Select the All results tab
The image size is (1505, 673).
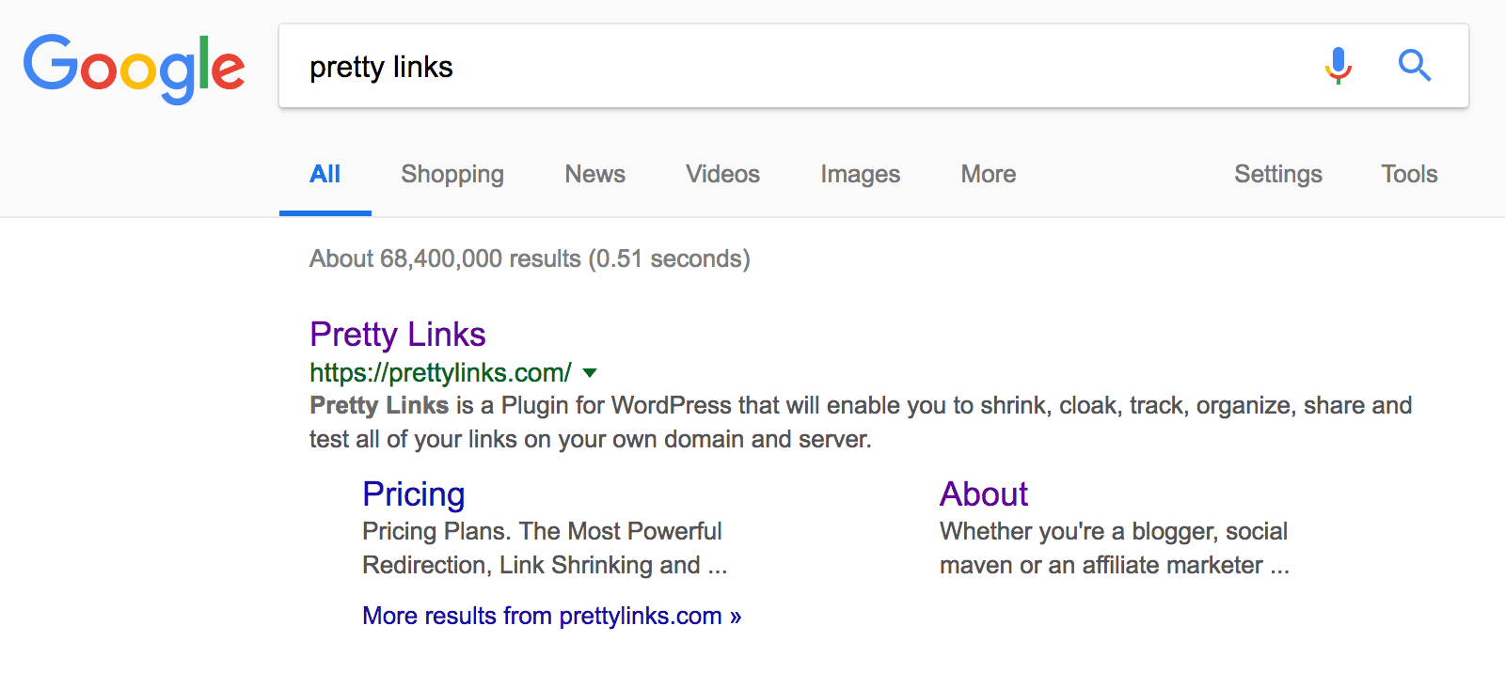[325, 174]
